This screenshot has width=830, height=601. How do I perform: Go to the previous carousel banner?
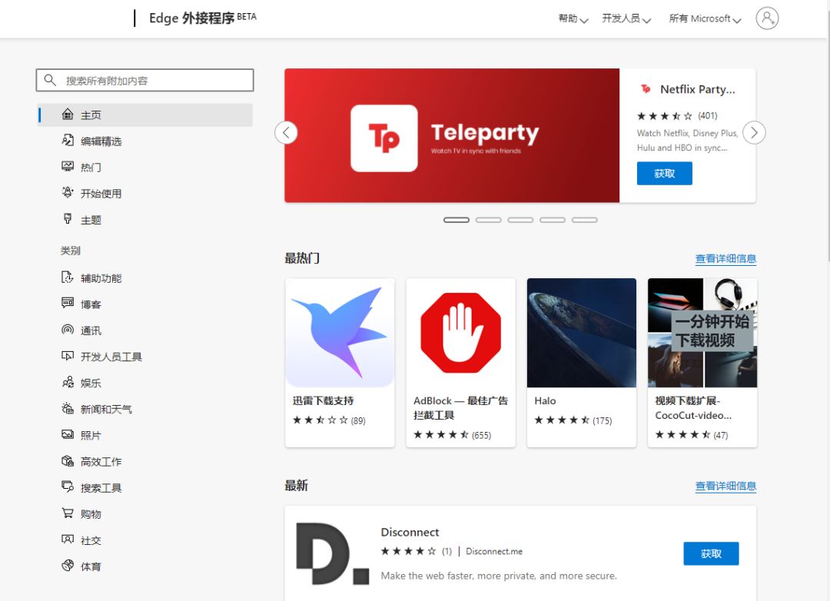[x=286, y=133]
